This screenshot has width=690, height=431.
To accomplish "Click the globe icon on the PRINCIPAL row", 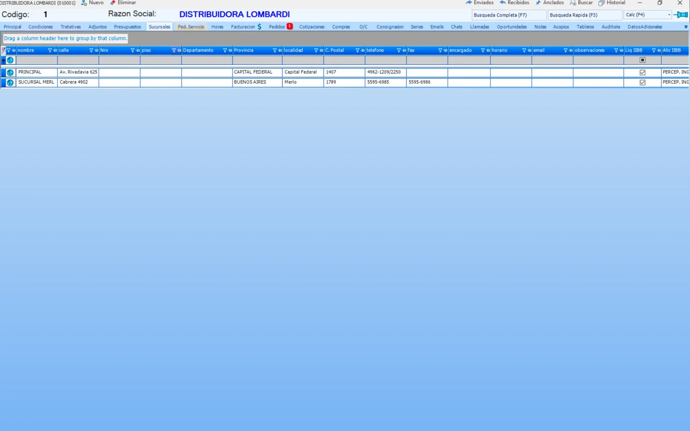I will click(10, 72).
